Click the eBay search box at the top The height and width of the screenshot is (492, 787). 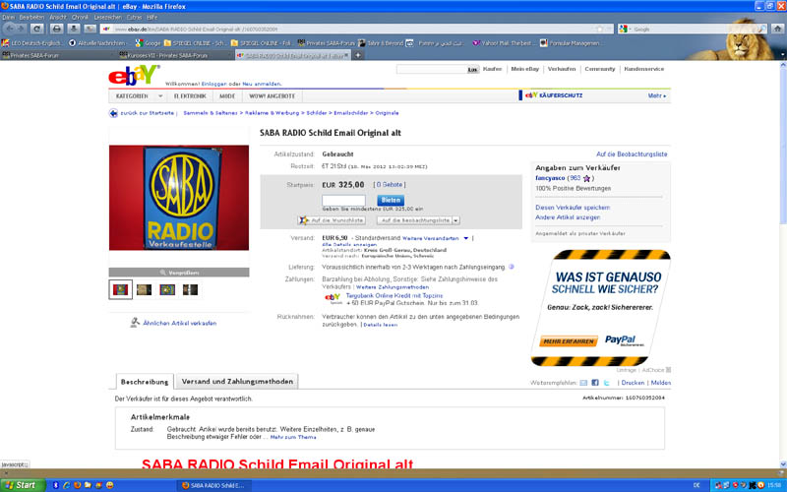click(432, 69)
